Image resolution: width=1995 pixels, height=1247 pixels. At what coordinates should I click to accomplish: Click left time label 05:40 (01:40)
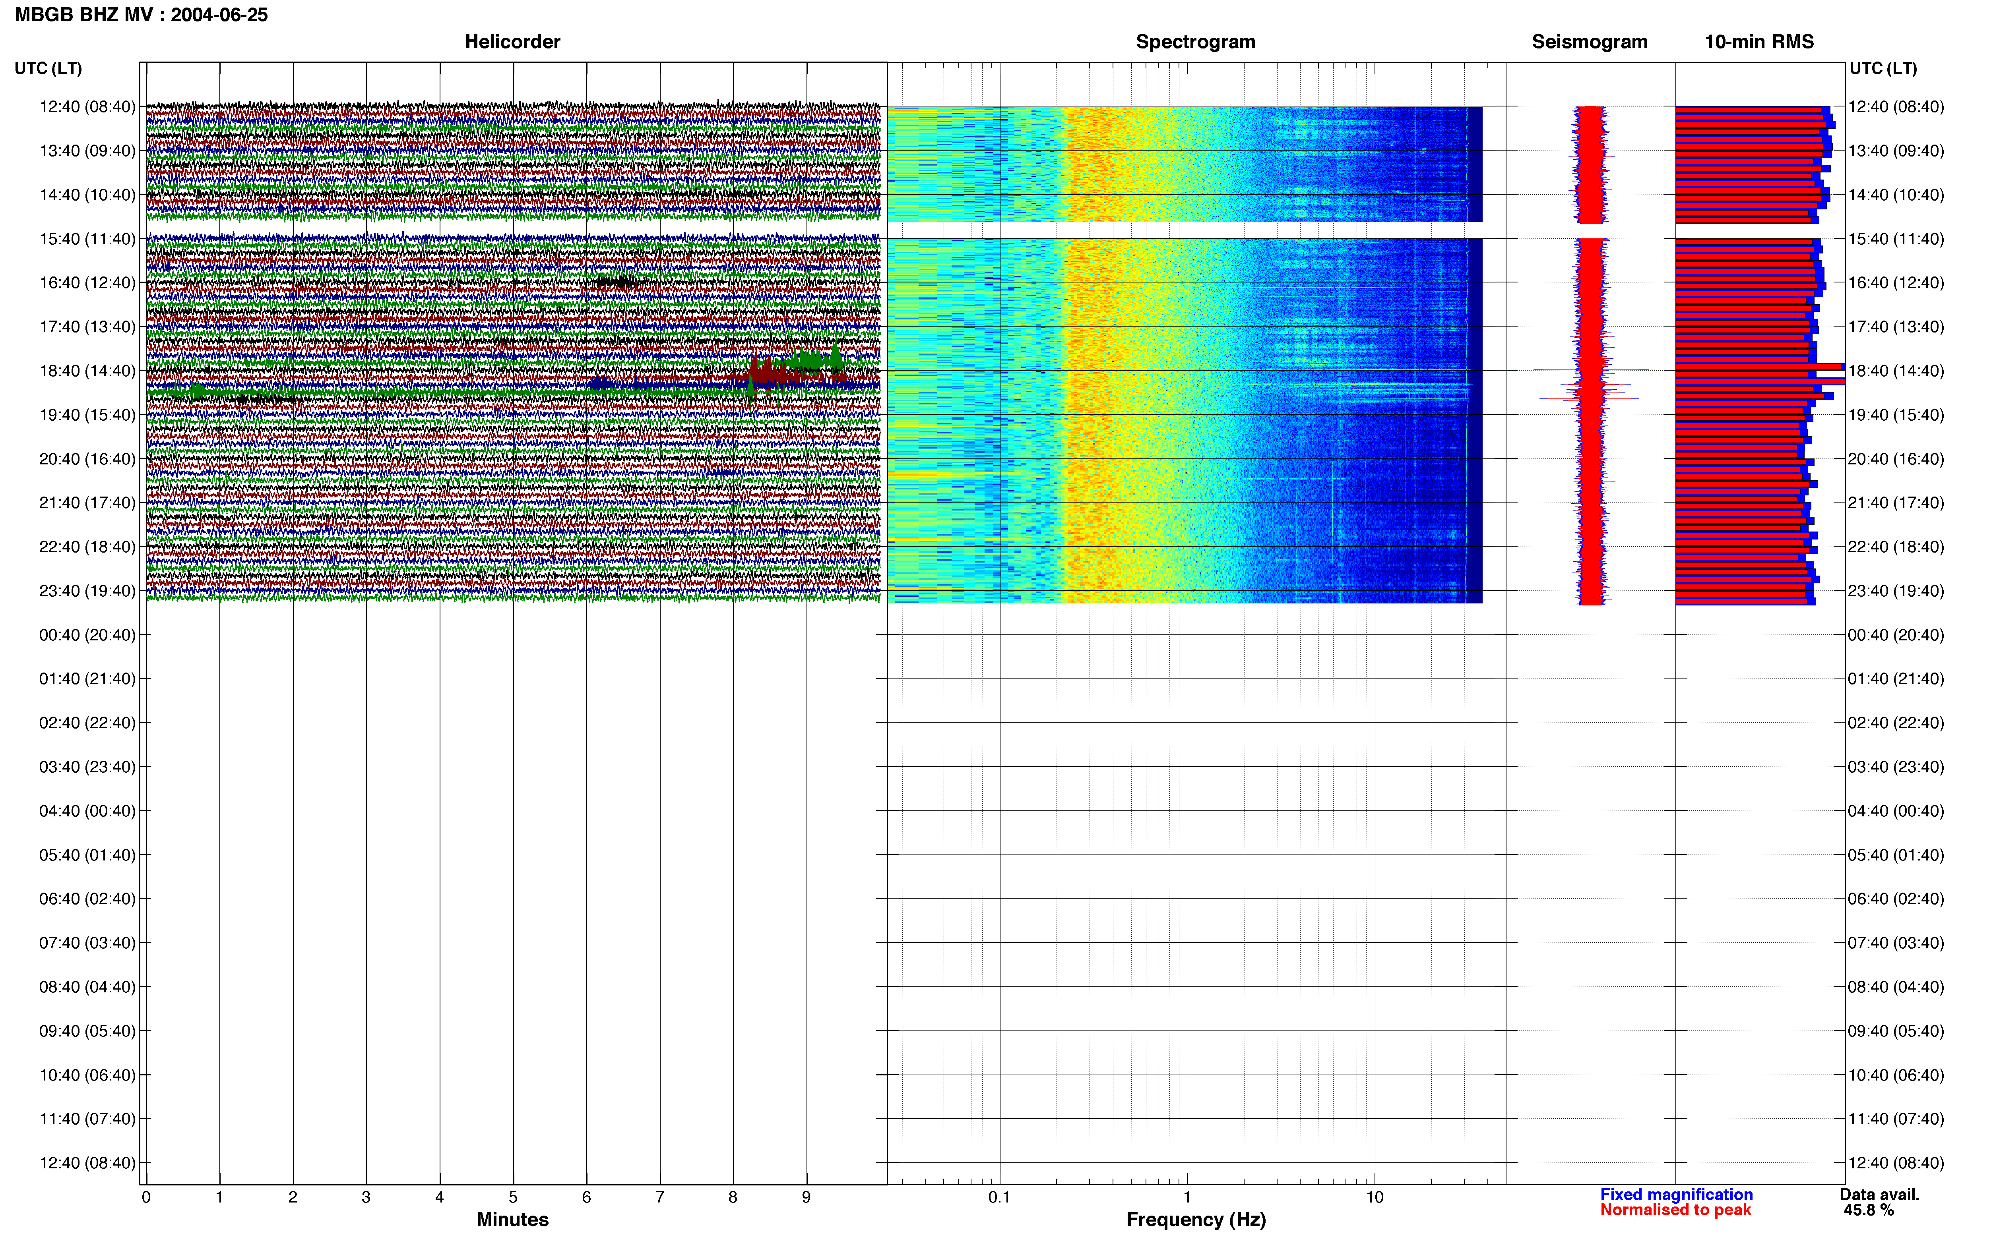pyautogui.click(x=87, y=855)
